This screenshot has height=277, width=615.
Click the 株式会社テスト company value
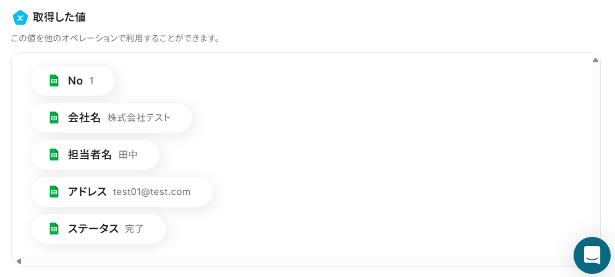[x=139, y=118]
